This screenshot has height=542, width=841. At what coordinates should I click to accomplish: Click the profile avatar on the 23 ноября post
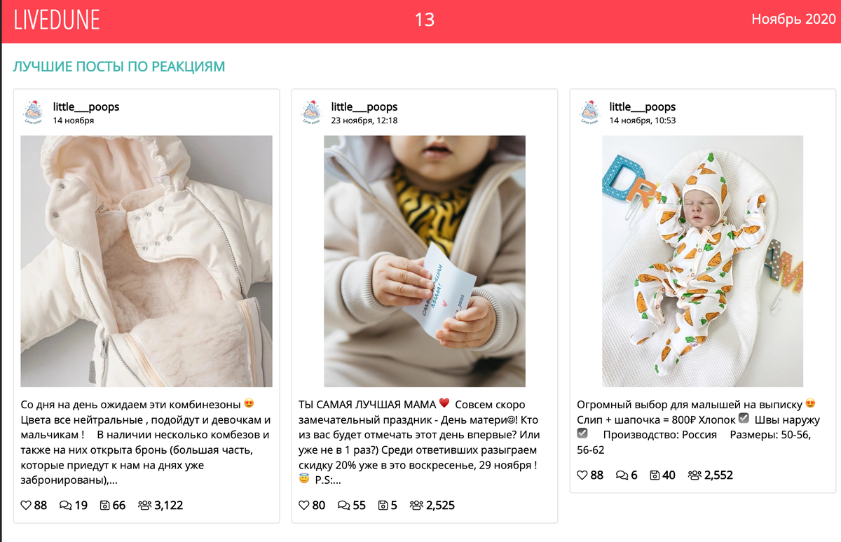coord(312,112)
